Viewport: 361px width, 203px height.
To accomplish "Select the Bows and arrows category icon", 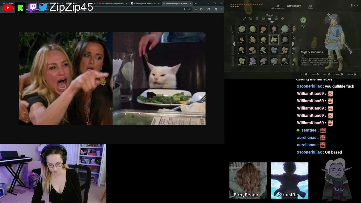I will coord(251,19).
